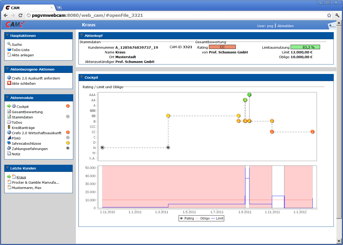Click the orange CC rating box
Viewport: 343px width, 245px height.
(x=222, y=47)
